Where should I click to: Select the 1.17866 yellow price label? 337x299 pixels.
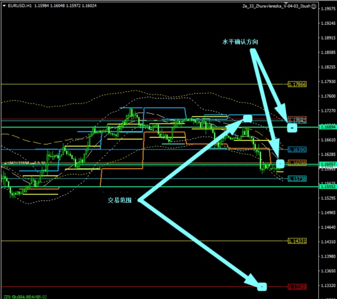tap(297, 84)
